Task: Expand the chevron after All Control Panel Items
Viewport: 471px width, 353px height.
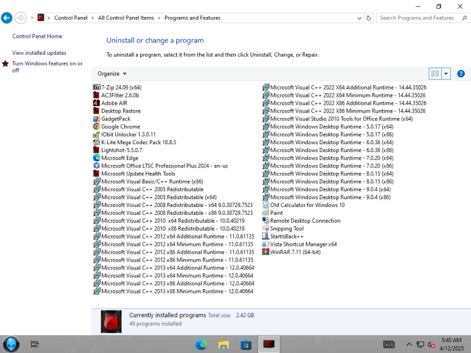Action: (159, 18)
